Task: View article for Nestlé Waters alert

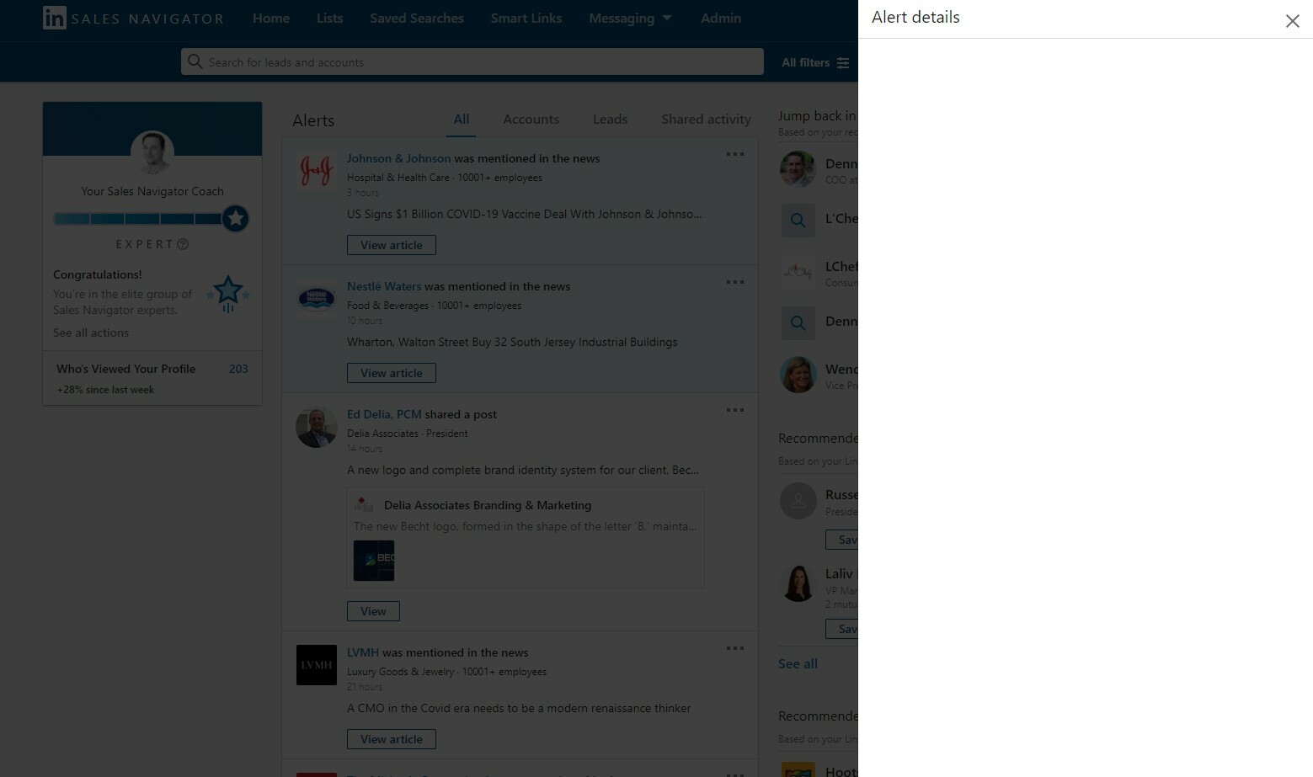Action: 392,373
